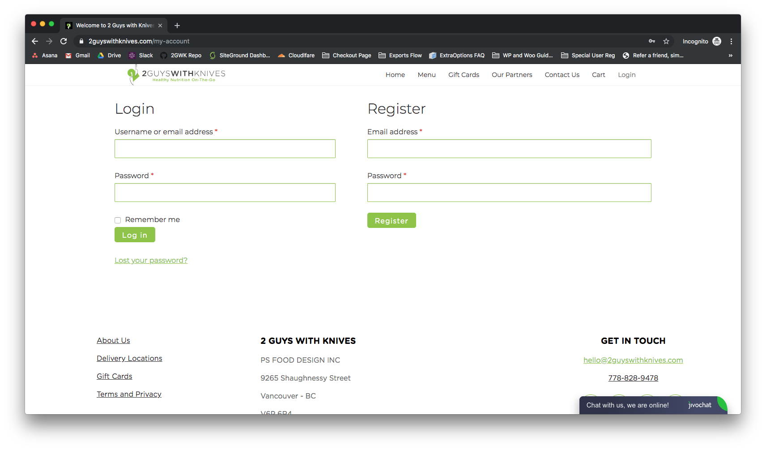Click the 2 Guys With Knives logo
The height and width of the screenshot is (450, 766).
177,75
